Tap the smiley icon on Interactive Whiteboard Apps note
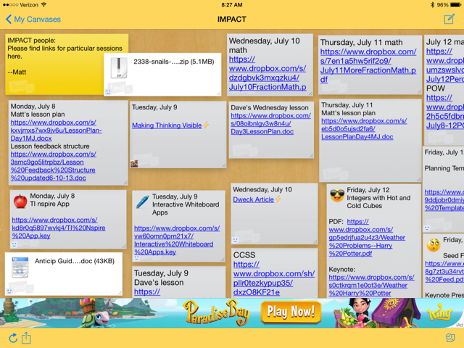 [x=137, y=258]
